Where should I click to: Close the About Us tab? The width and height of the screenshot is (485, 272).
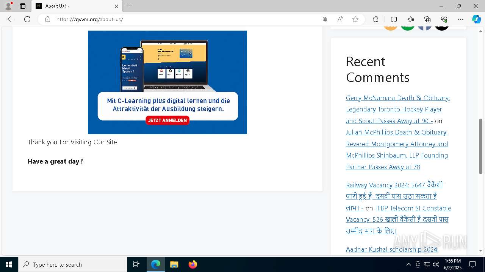(x=116, y=6)
